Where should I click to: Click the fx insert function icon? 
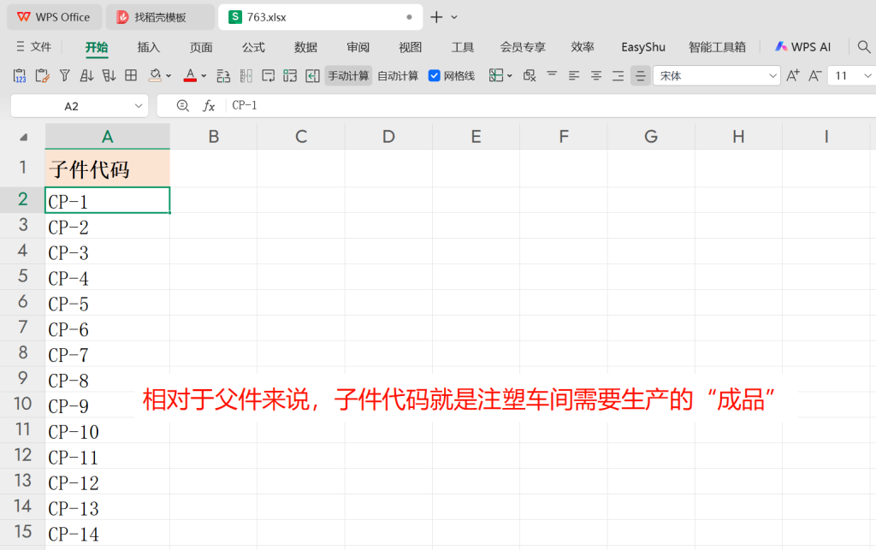click(209, 105)
